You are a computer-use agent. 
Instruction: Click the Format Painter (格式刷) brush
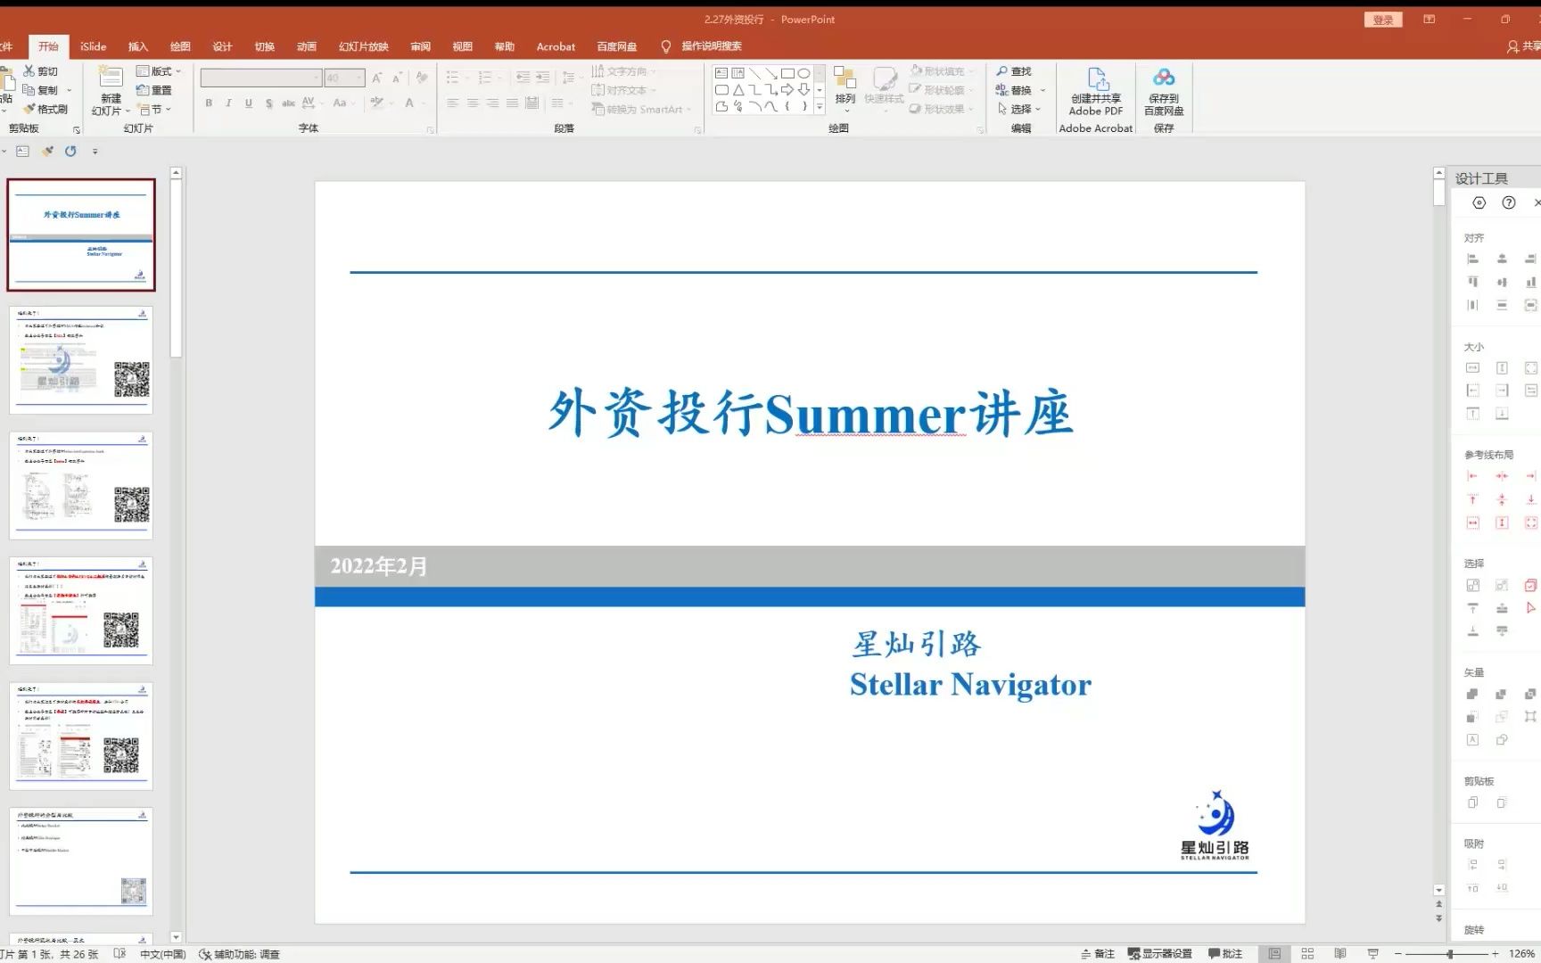tap(29, 109)
